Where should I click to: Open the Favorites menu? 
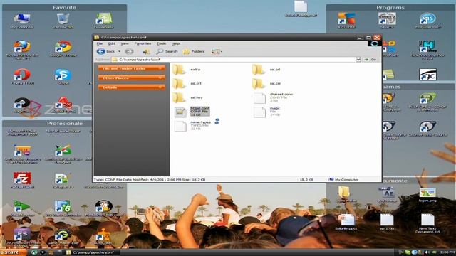(142, 43)
